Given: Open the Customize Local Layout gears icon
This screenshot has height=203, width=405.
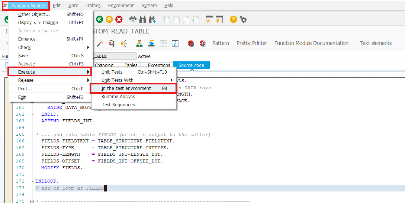Looking at the screenshot, I should 243,19.
